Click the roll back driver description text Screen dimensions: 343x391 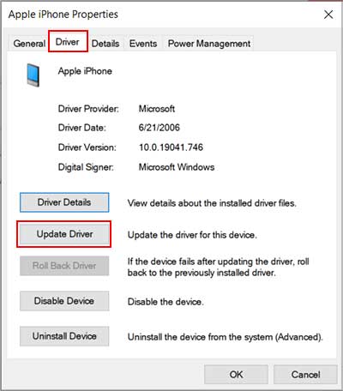tap(218, 267)
